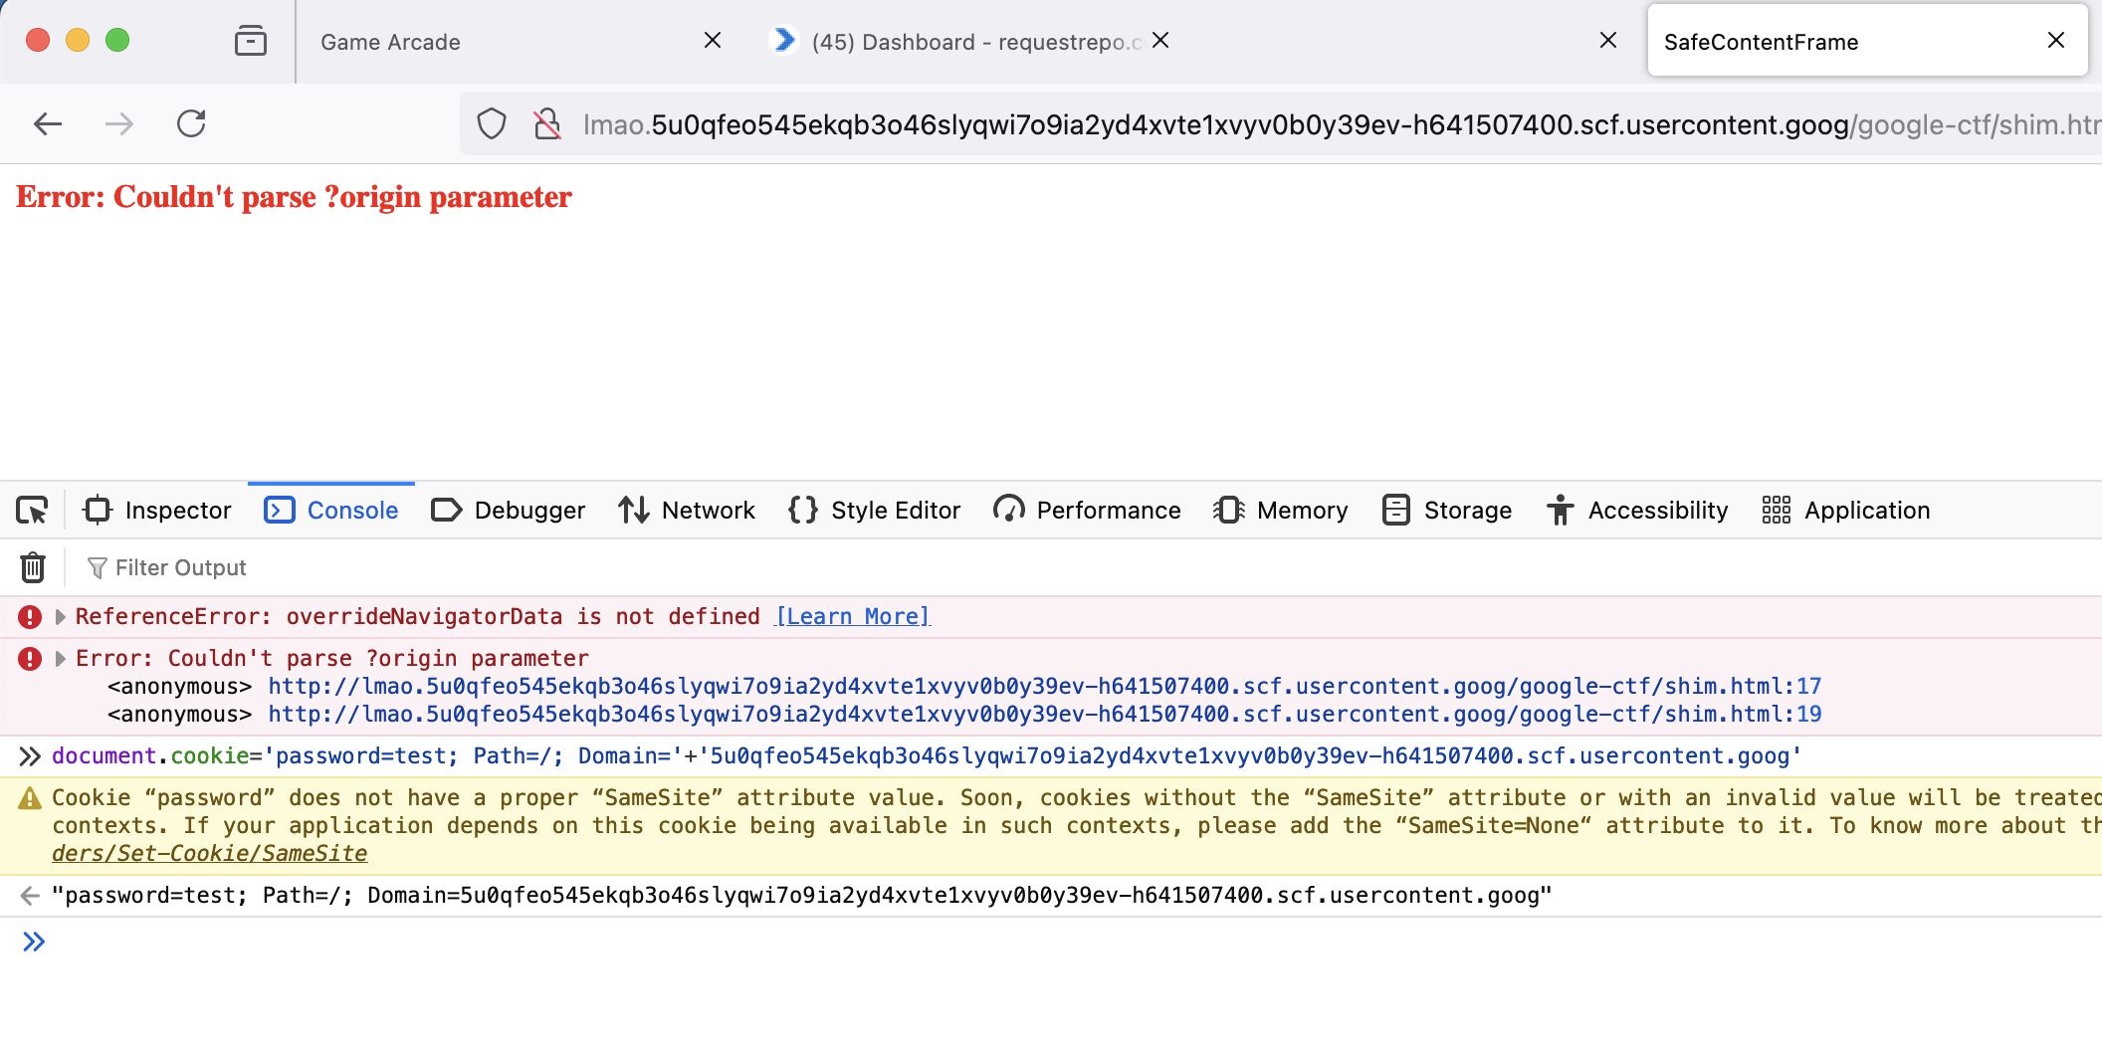
Task: Clear console output with trash icon
Action: coord(33,567)
